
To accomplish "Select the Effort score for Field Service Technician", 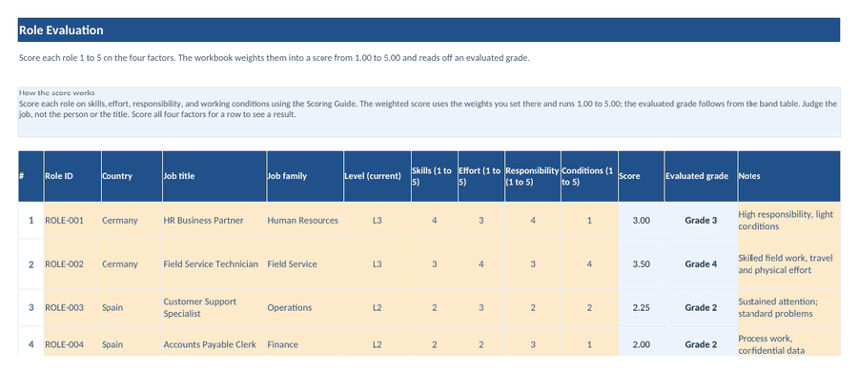I will click(481, 264).
